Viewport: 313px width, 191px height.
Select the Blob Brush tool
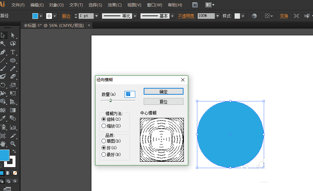coord(3,76)
